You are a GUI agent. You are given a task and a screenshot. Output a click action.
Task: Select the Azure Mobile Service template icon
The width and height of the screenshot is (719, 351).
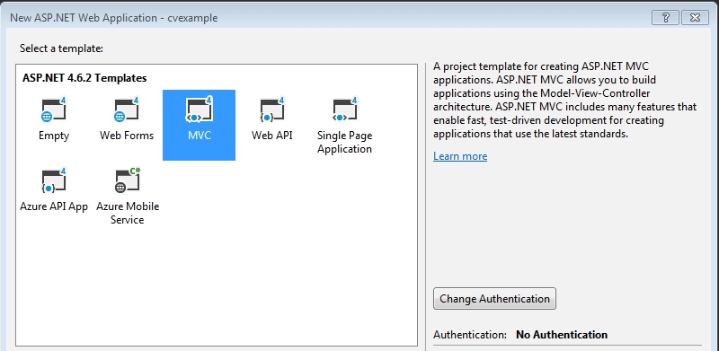coord(127,180)
